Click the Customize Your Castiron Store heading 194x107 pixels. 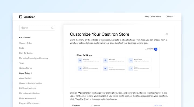tap(100, 34)
